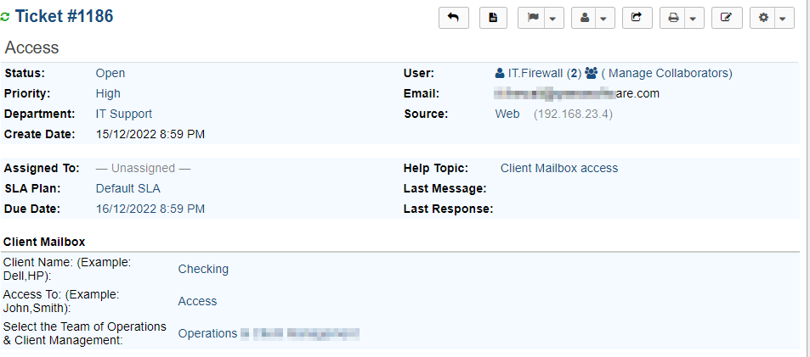Open the Ticket #1186 title link

click(x=65, y=17)
